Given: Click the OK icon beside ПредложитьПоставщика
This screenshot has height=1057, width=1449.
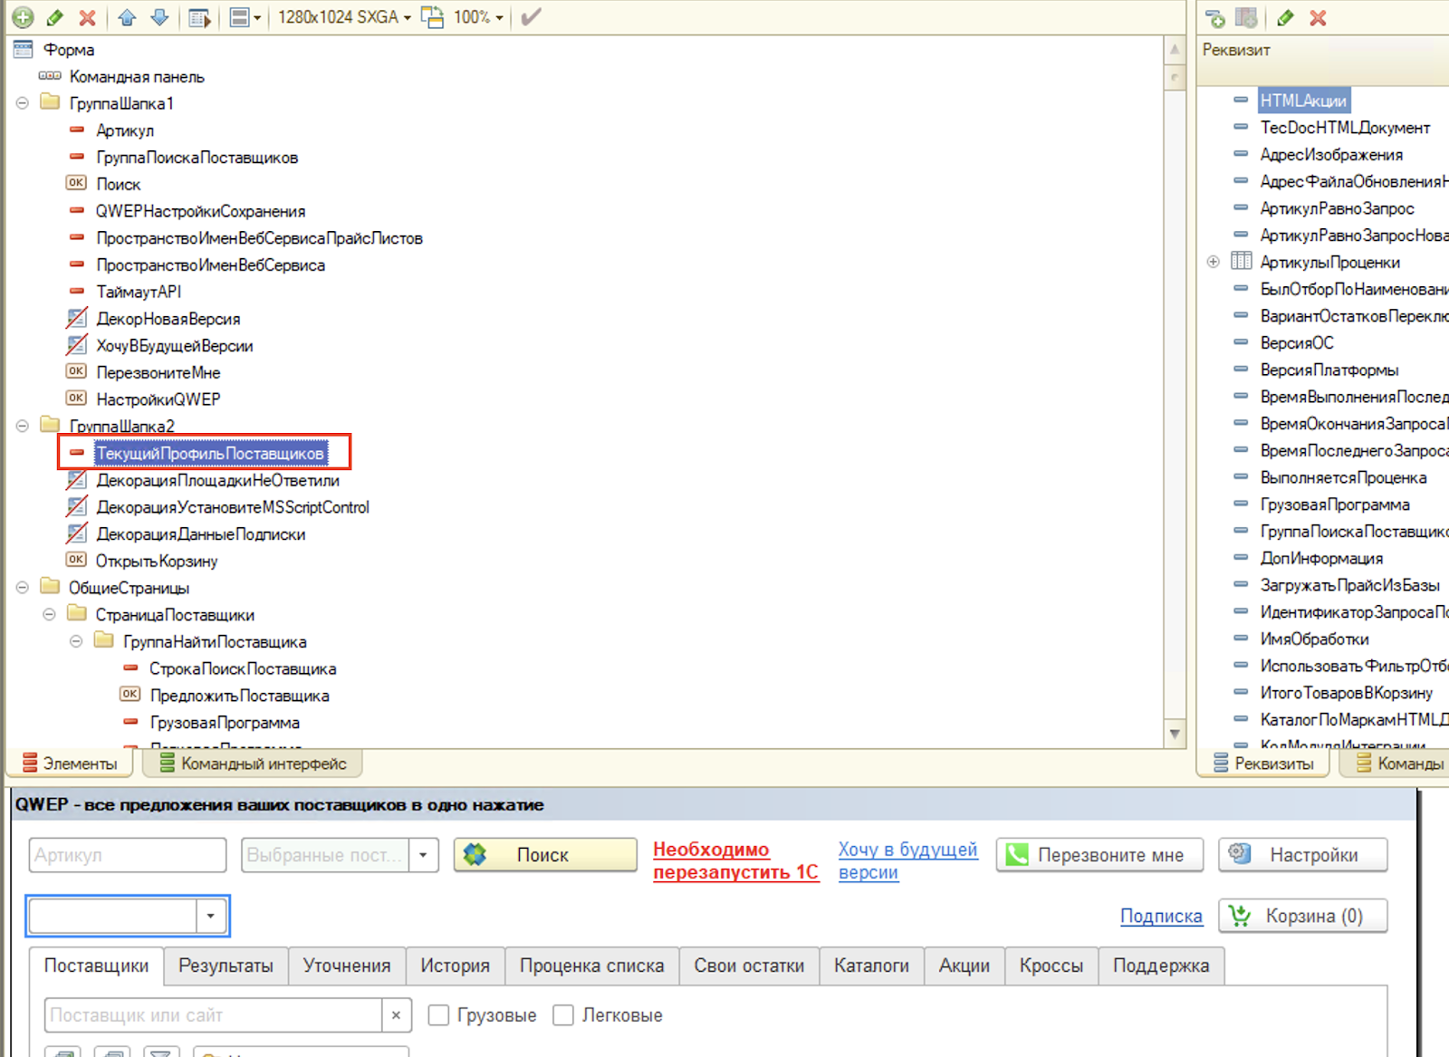Looking at the screenshot, I should point(130,695).
